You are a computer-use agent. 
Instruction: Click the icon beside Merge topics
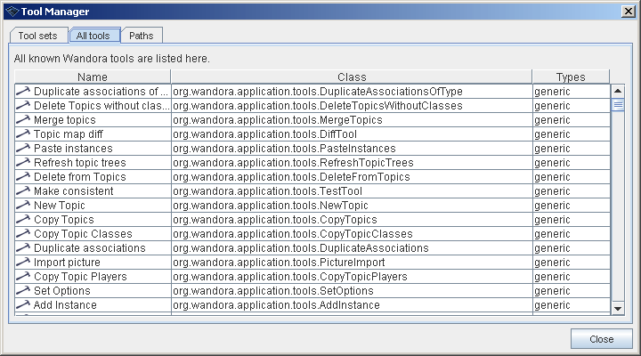coord(23,120)
